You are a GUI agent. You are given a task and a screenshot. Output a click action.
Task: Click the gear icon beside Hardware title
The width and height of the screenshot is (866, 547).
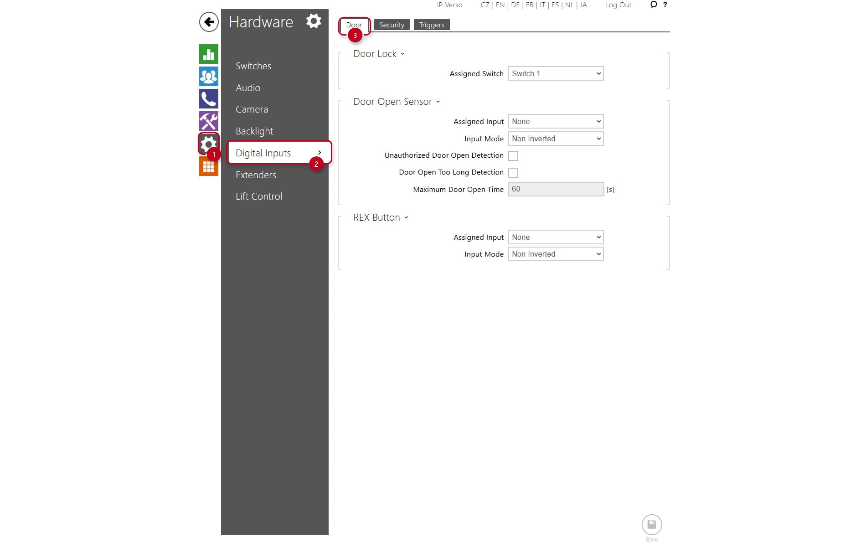[x=314, y=21]
